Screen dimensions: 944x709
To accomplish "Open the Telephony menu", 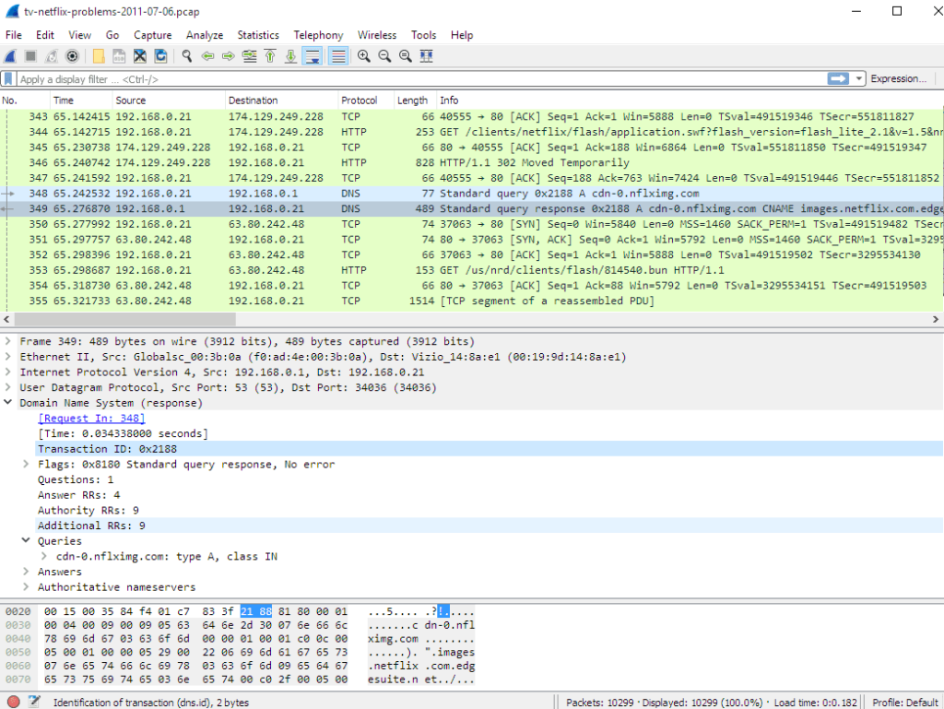I will pyautogui.click(x=318, y=35).
